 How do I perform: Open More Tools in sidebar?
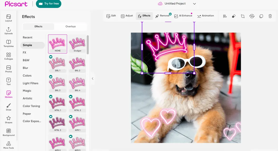8,145
